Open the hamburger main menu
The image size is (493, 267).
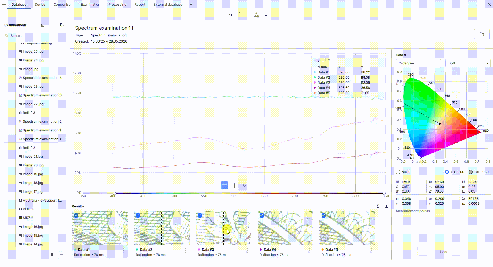4,4
